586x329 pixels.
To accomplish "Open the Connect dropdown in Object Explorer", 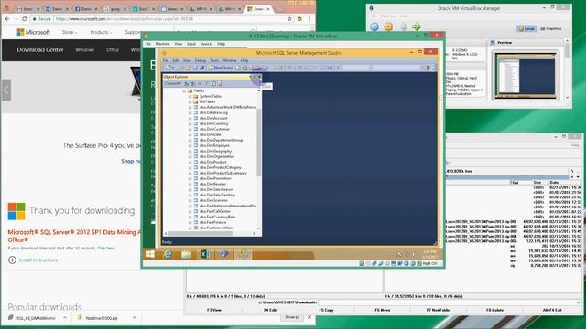I will pos(173,83).
